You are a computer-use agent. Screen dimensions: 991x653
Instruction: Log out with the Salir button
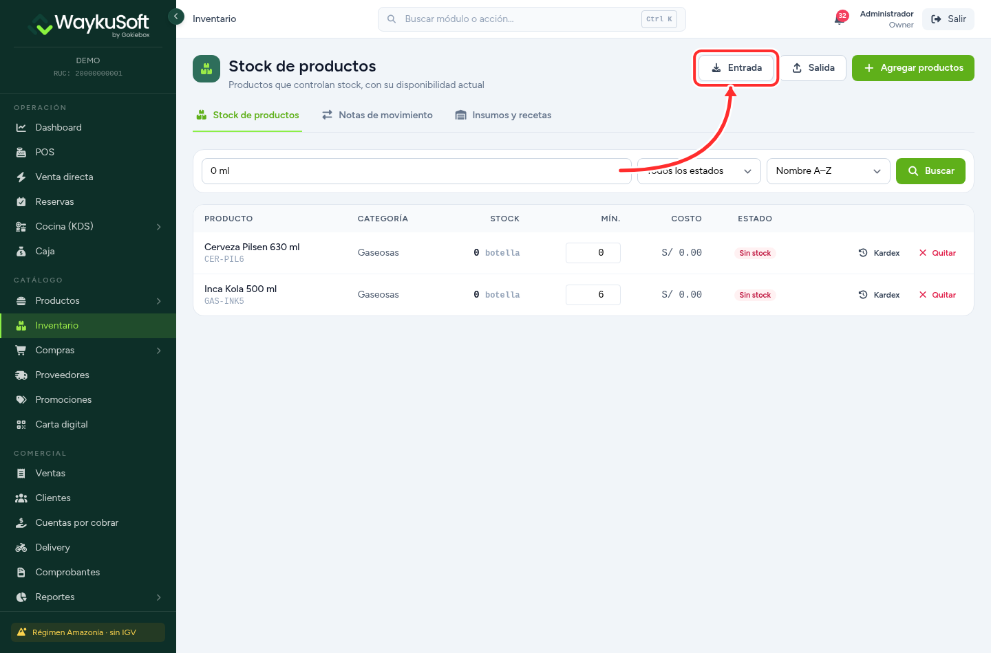coord(948,19)
